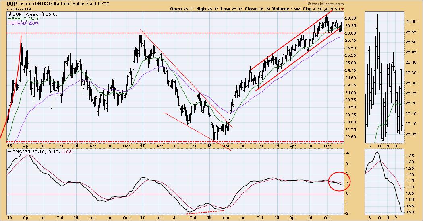
Task: Click the 26.30 label in the zoom panel
Action: click(411, 83)
